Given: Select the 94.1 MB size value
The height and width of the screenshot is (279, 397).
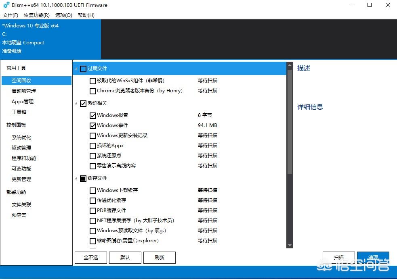Looking at the screenshot, I should pyautogui.click(x=207, y=125).
